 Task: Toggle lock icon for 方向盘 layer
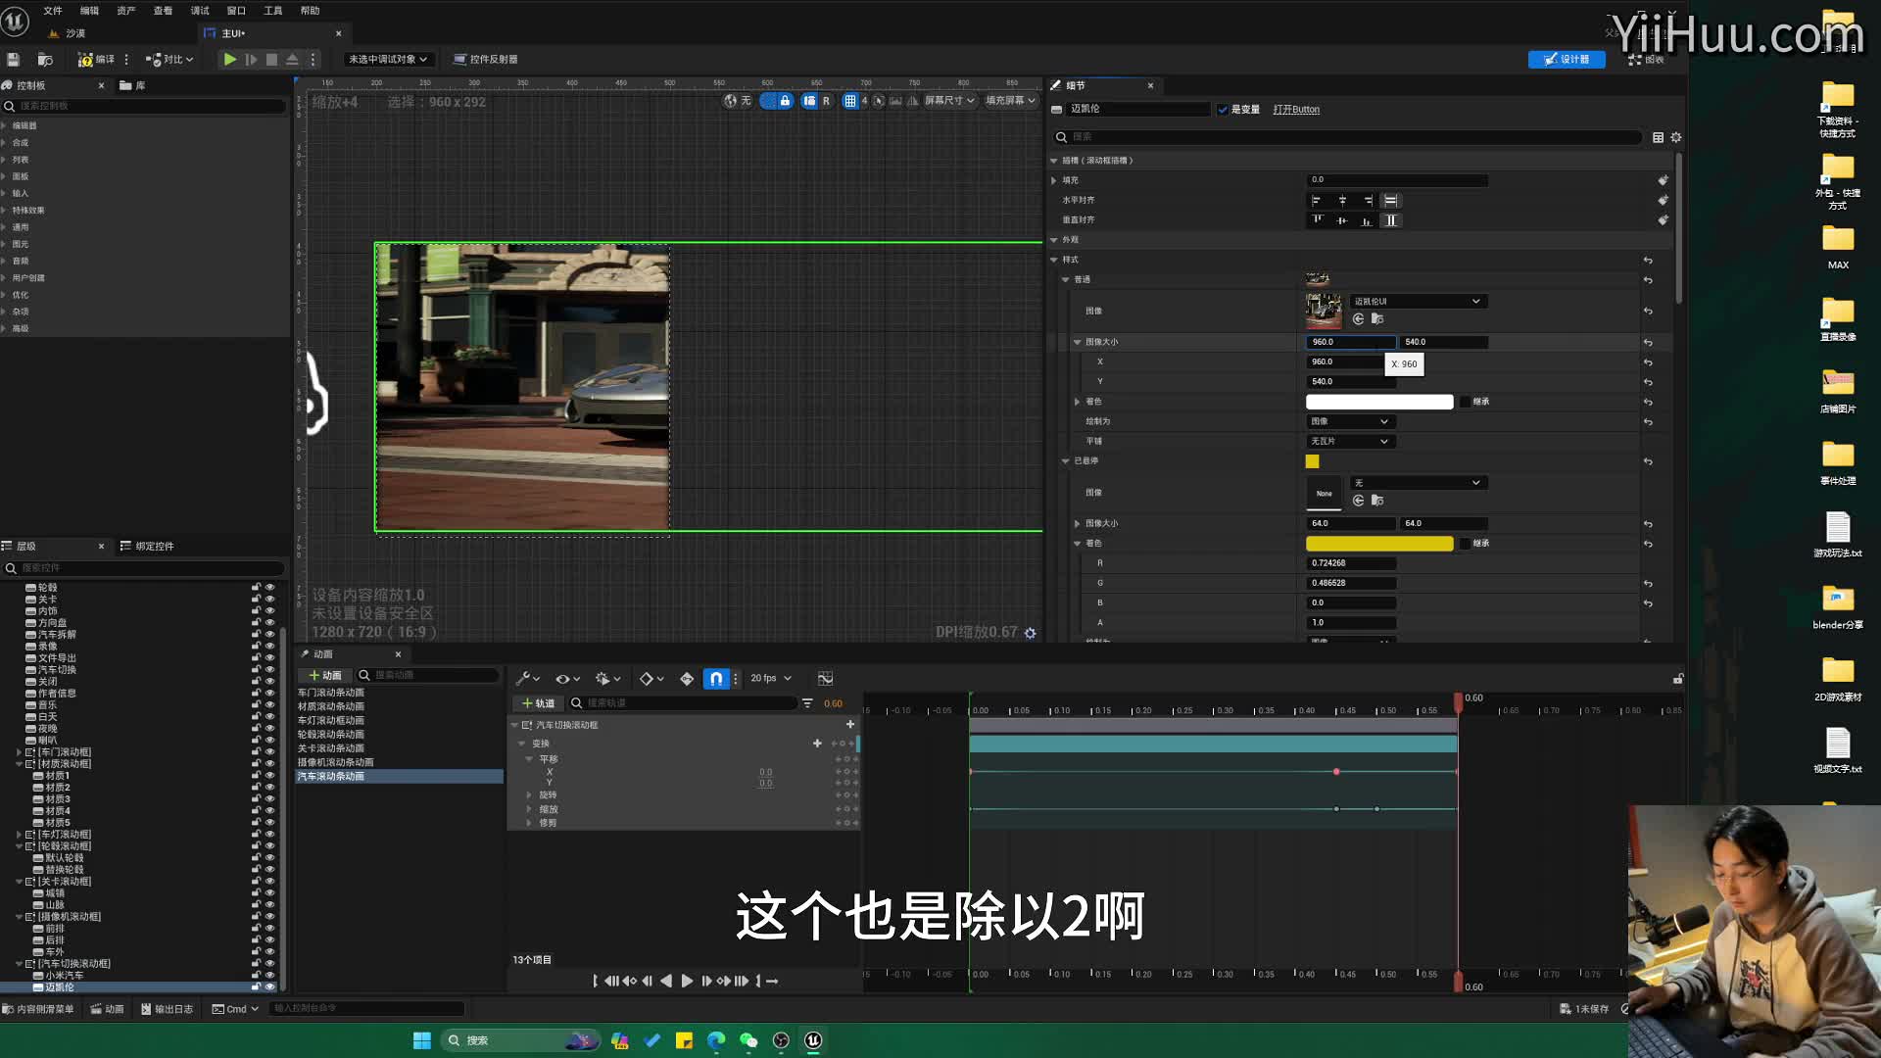point(256,623)
